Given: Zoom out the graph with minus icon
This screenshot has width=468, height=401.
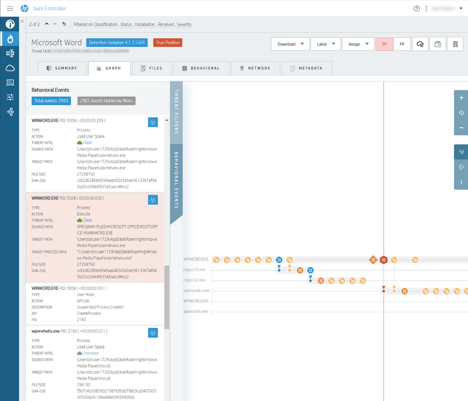Looking at the screenshot, I should (461, 128).
